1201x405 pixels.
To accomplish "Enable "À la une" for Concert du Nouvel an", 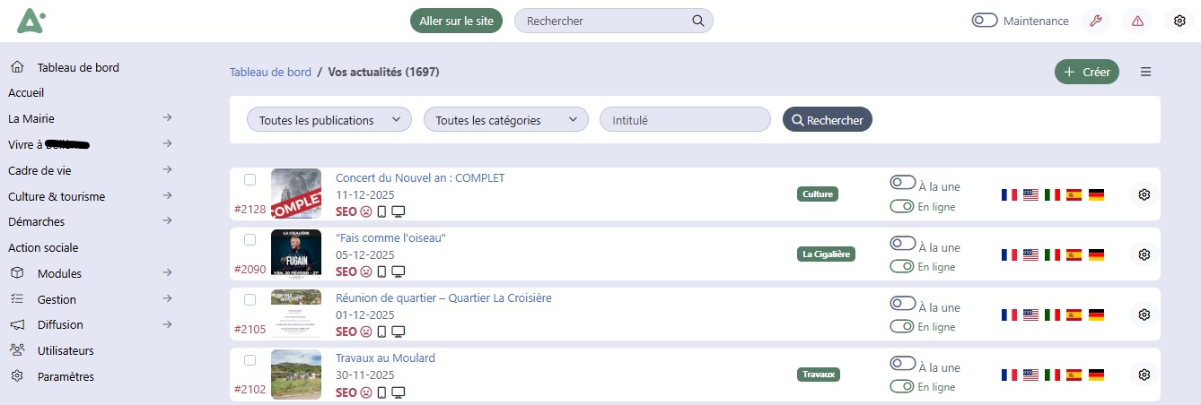I will (902, 183).
